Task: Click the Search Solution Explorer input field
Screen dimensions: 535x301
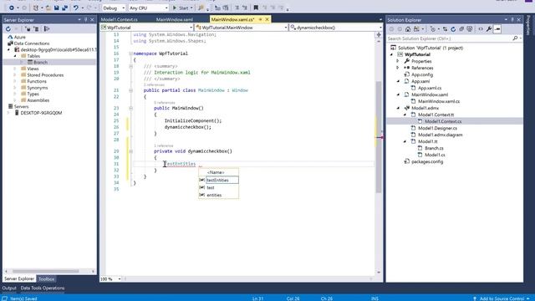Action: (x=450, y=38)
